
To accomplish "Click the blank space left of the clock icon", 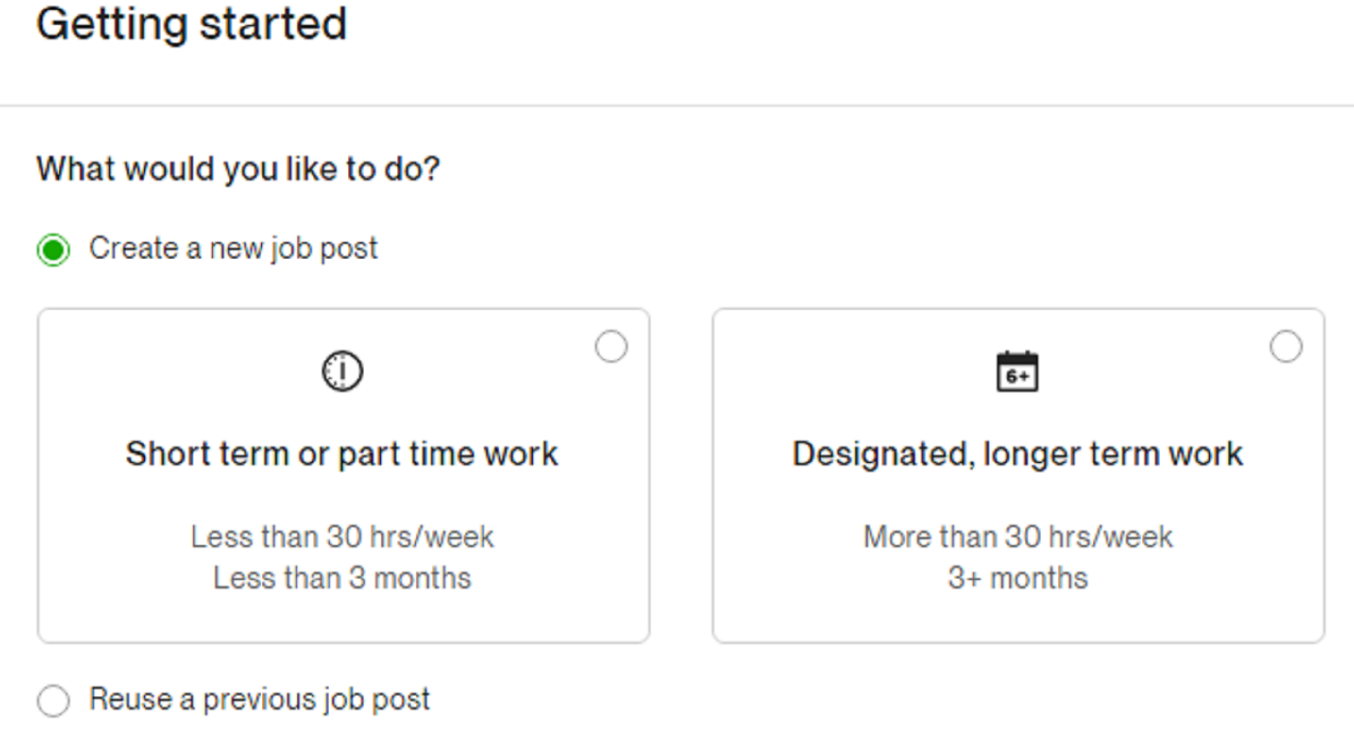I will pyautogui.click(x=187, y=371).
